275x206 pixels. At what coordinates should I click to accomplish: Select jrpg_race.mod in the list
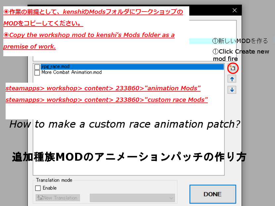[x=56, y=67]
